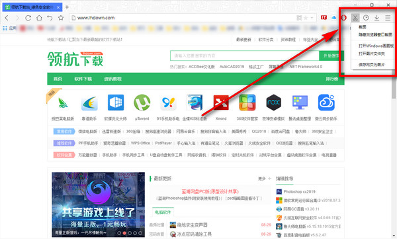Open 软件下载 in green navigation bar
The height and width of the screenshot is (239, 397).
(83, 79)
